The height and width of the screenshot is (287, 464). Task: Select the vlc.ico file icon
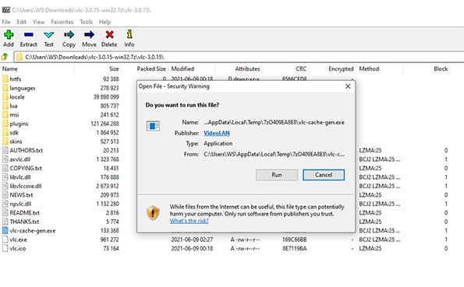[x=5, y=248]
